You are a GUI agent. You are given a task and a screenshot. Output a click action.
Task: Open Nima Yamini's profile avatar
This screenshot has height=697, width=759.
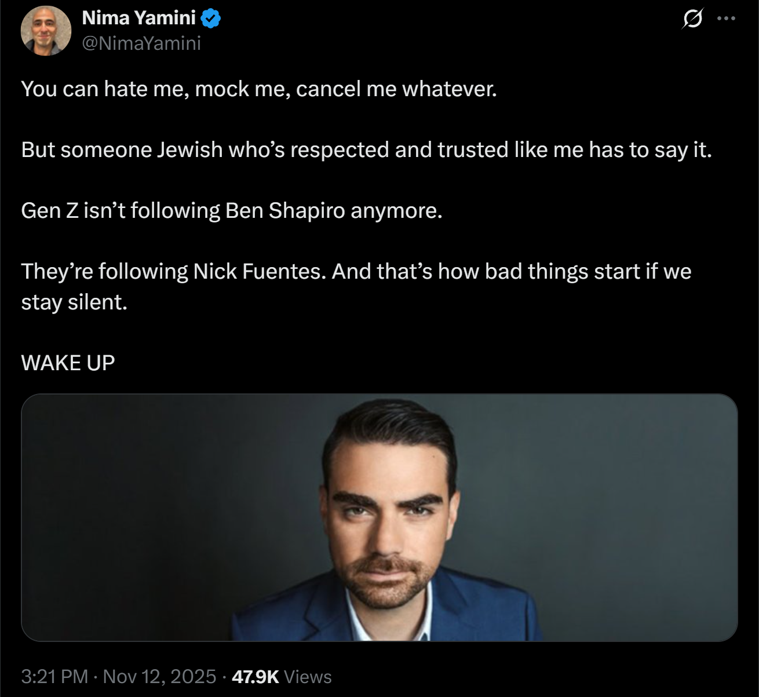coord(46,31)
